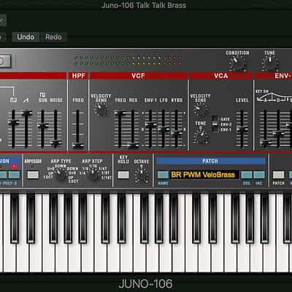Click the INC patch button
Viewport: 292px width, 292px height.
(x=259, y=174)
